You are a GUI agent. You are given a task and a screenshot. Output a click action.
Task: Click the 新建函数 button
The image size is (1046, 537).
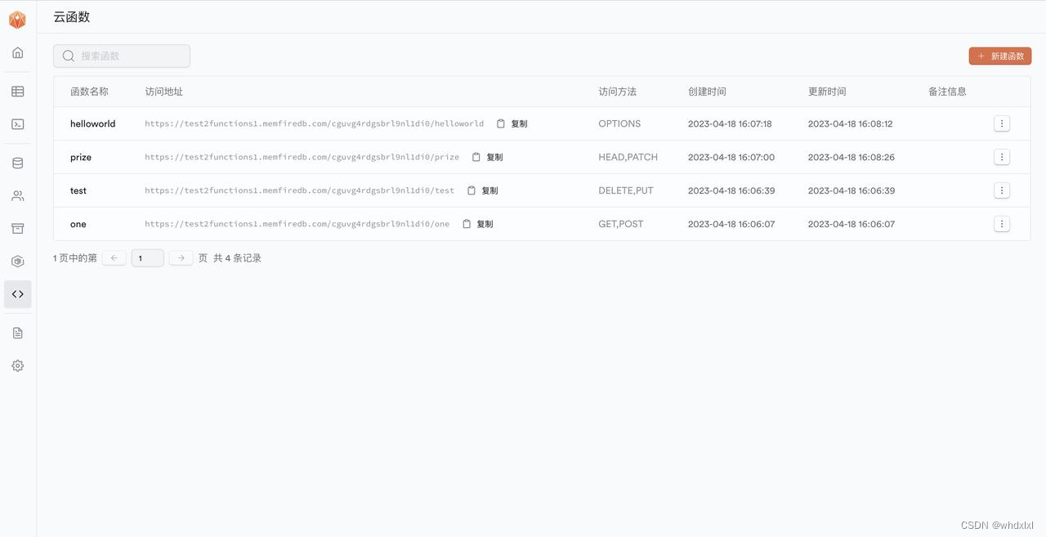1000,56
